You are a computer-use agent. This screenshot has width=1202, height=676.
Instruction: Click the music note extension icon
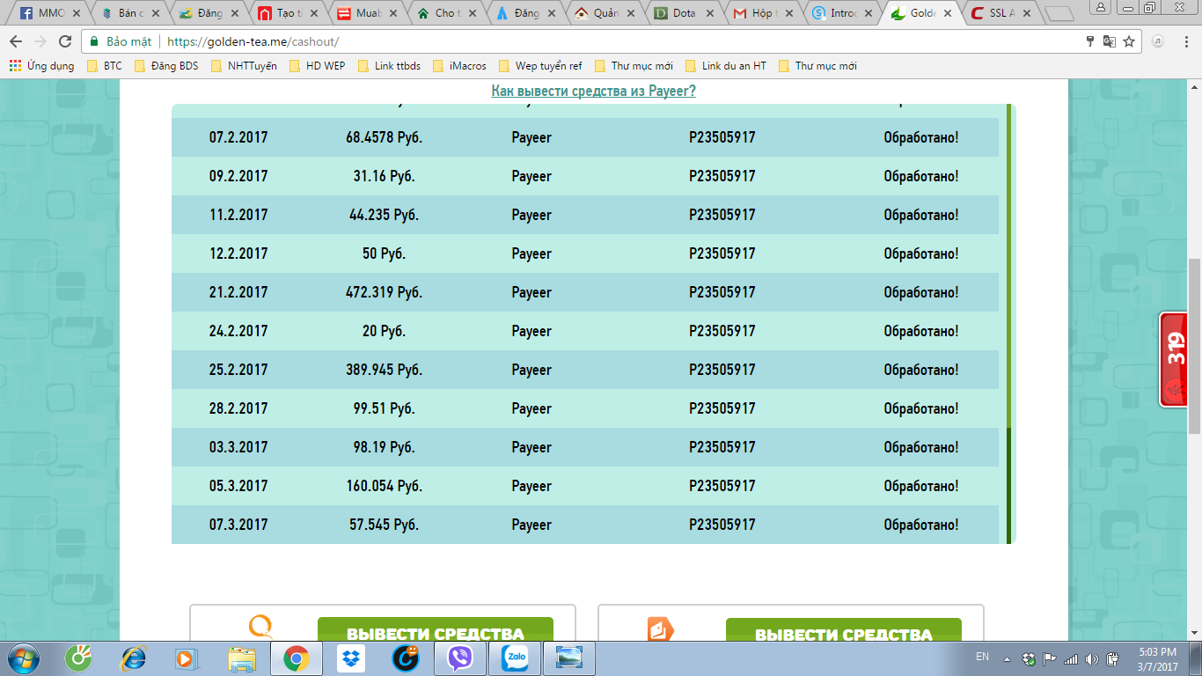pos(1158,41)
